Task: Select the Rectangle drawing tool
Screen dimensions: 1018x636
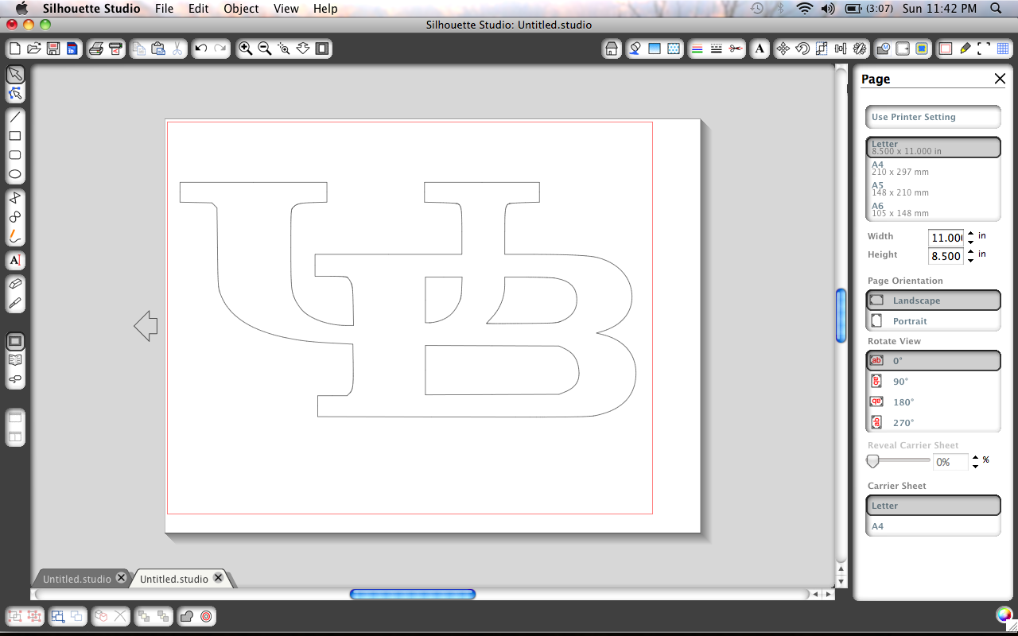Action: pyautogui.click(x=15, y=136)
